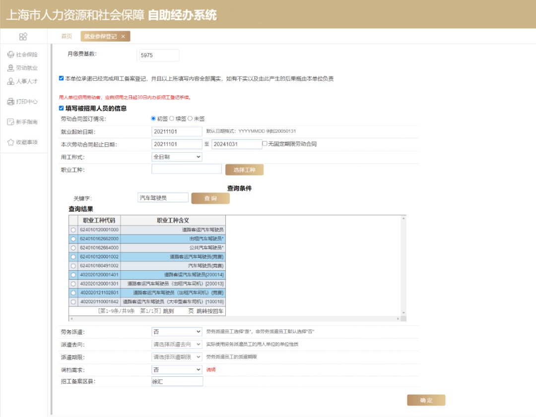Open 新手指南 guide icon
The width and height of the screenshot is (536, 417).
[10, 122]
